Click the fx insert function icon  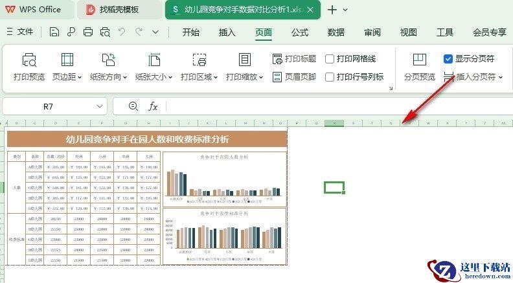pos(153,106)
